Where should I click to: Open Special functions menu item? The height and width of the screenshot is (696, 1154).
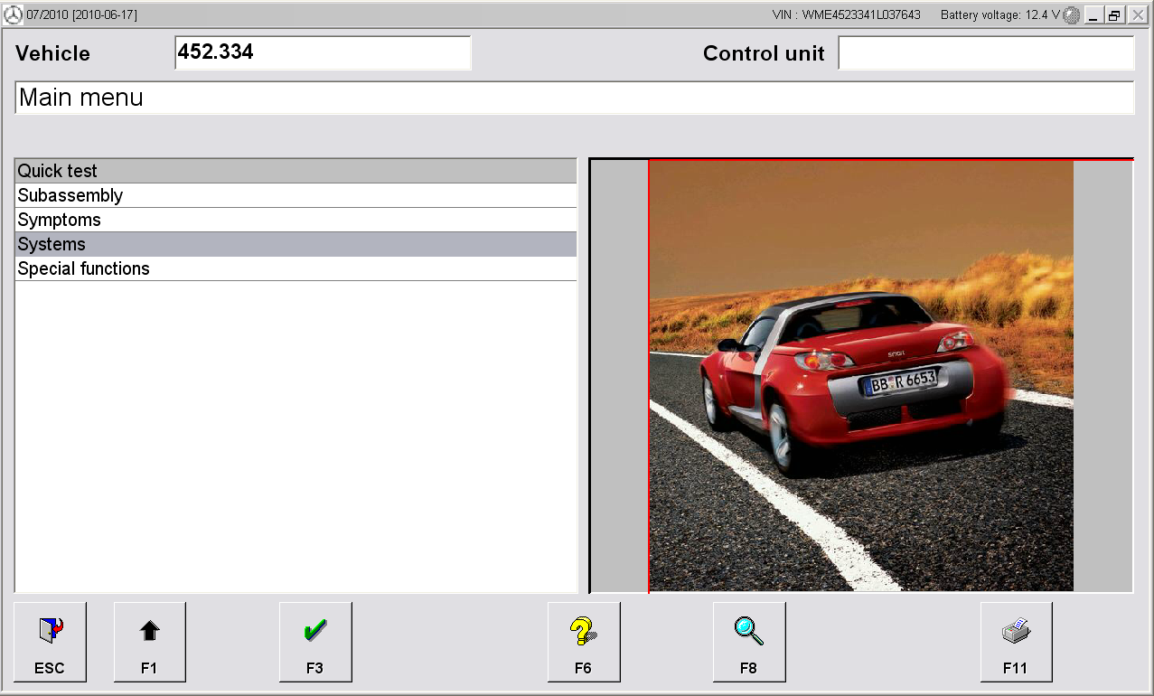(296, 268)
